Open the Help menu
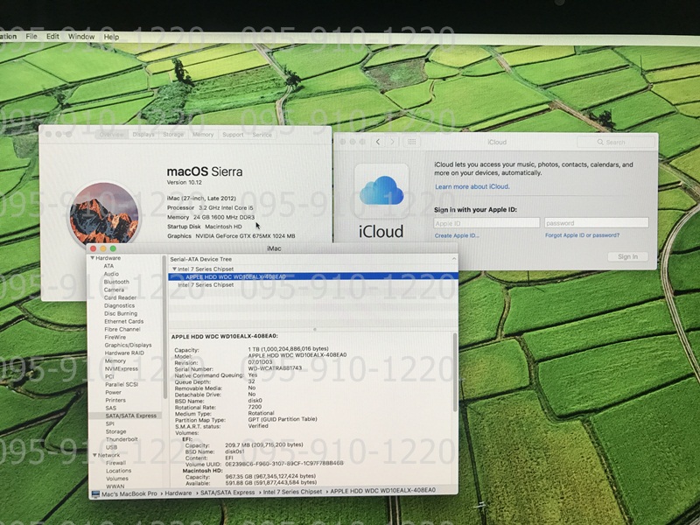This screenshot has width=700, height=525. click(112, 37)
